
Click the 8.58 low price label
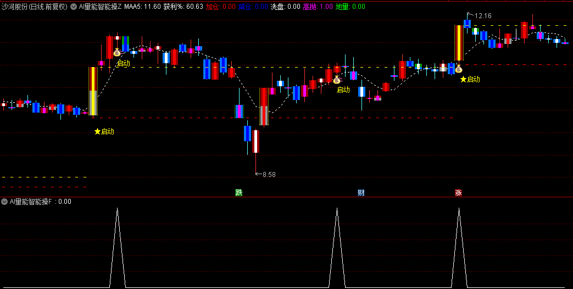pos(269,175)
